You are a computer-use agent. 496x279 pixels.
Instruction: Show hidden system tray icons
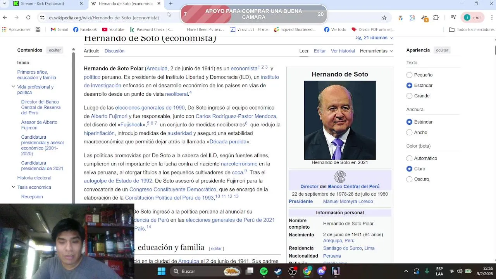point(406,271)
